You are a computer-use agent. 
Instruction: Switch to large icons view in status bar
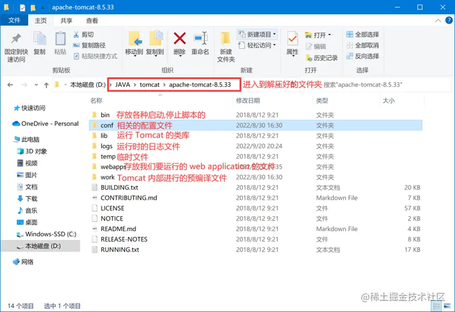[447, 306]
